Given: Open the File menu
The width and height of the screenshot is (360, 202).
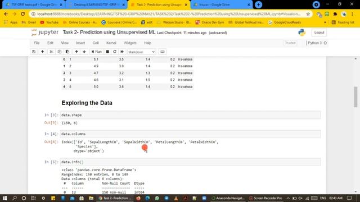Looking at the screenshot, I should (x=37, y=43).
